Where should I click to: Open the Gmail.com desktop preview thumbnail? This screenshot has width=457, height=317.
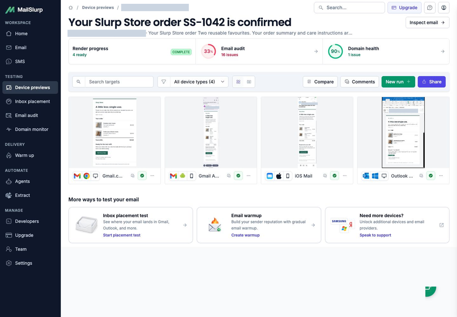click(x=115, y=133)
